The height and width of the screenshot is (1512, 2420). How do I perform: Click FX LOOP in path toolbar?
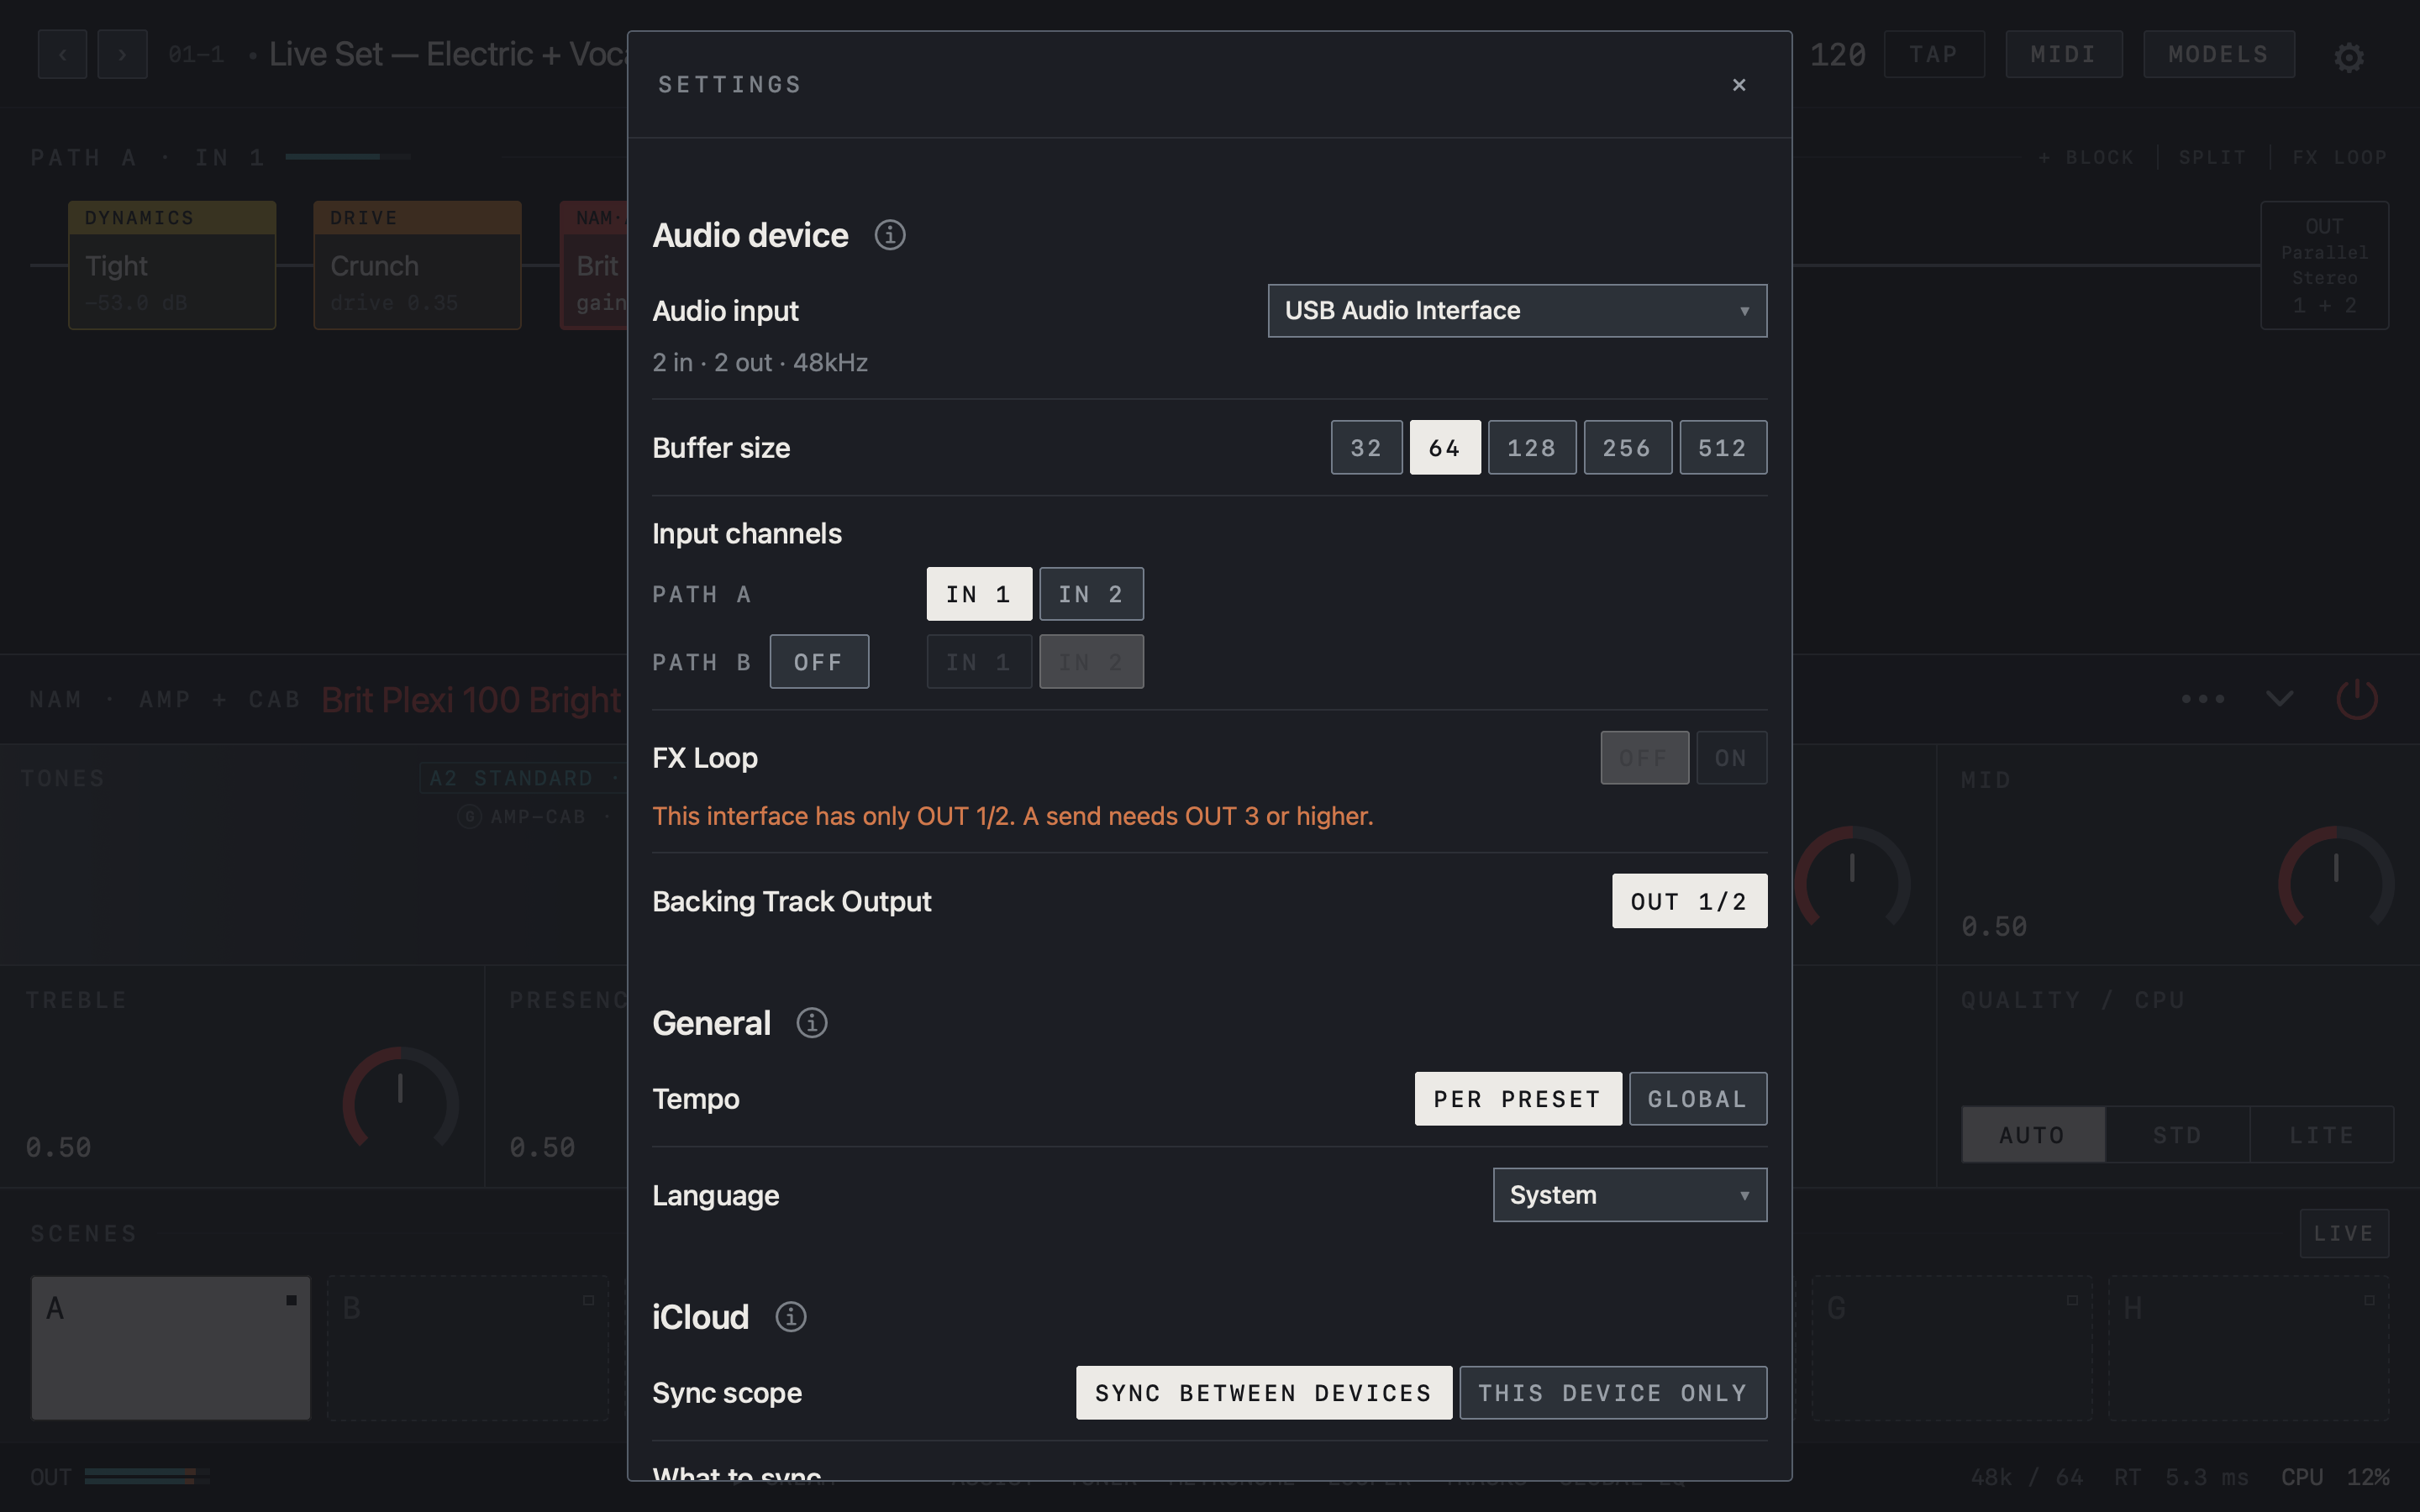tap(2339, 158)
